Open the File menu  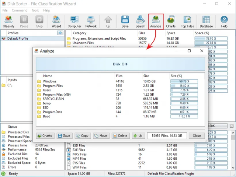pos(5,10)
